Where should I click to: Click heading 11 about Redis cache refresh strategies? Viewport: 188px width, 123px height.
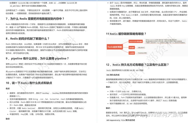coord(126,34)
